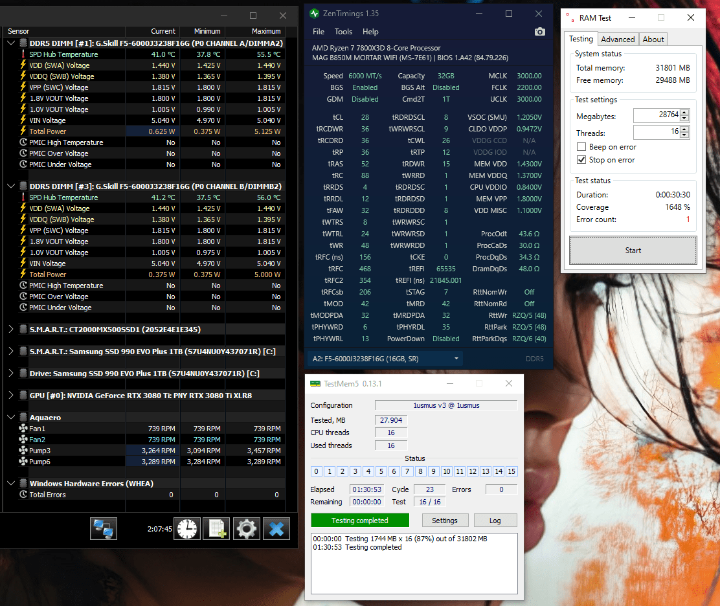This screenshot has width=720, height=606.
Task: Click the TestMem5 log text area
Action: 414,563
